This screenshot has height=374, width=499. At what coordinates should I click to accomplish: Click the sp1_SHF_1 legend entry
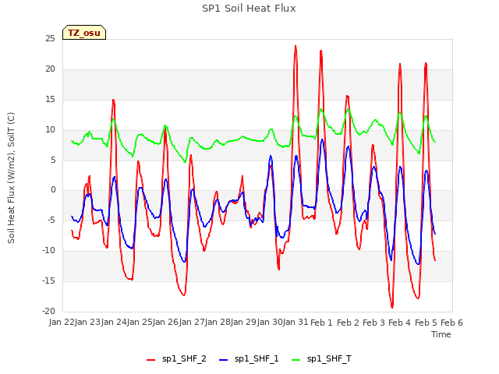click(x=249, y=359)
